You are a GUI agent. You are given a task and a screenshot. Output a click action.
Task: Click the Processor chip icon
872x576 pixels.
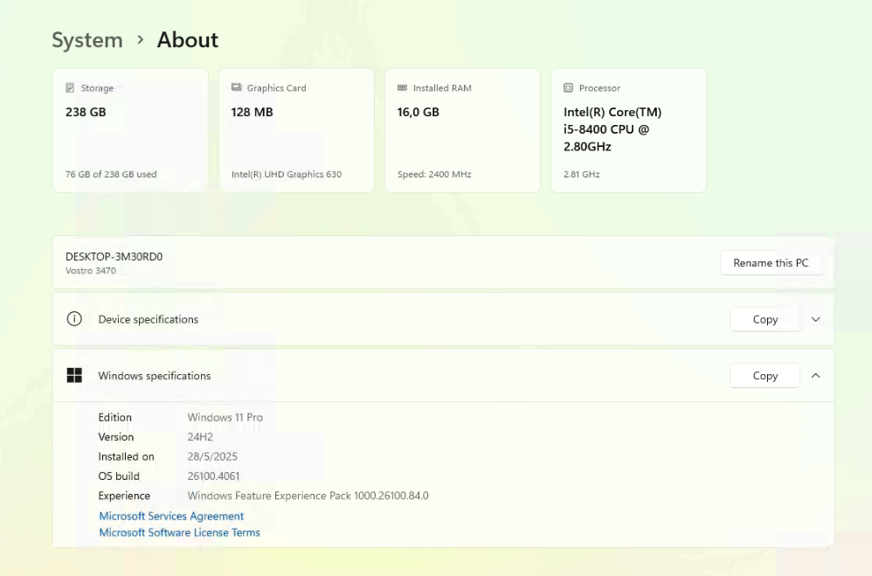point(568,87)
